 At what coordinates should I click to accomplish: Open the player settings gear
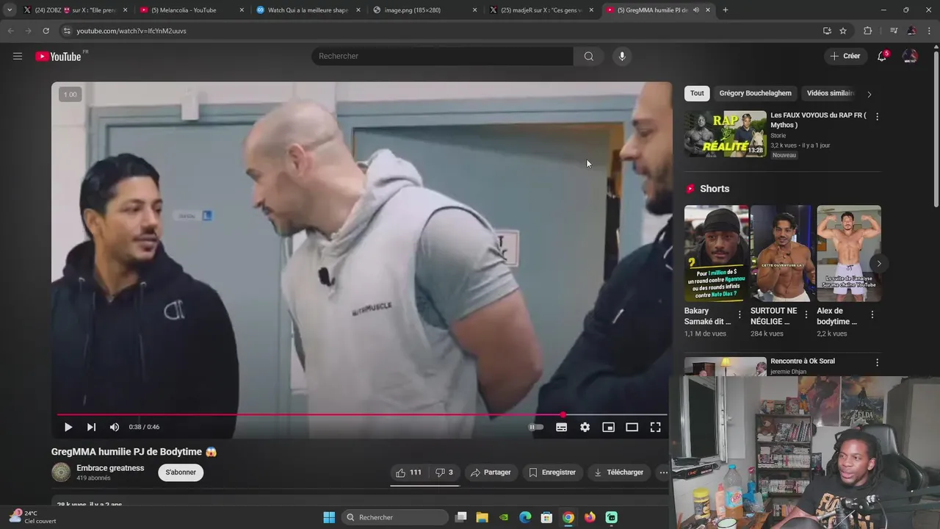coord(585,427)
